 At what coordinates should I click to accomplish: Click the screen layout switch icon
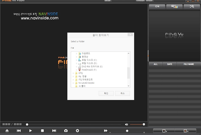175,7
